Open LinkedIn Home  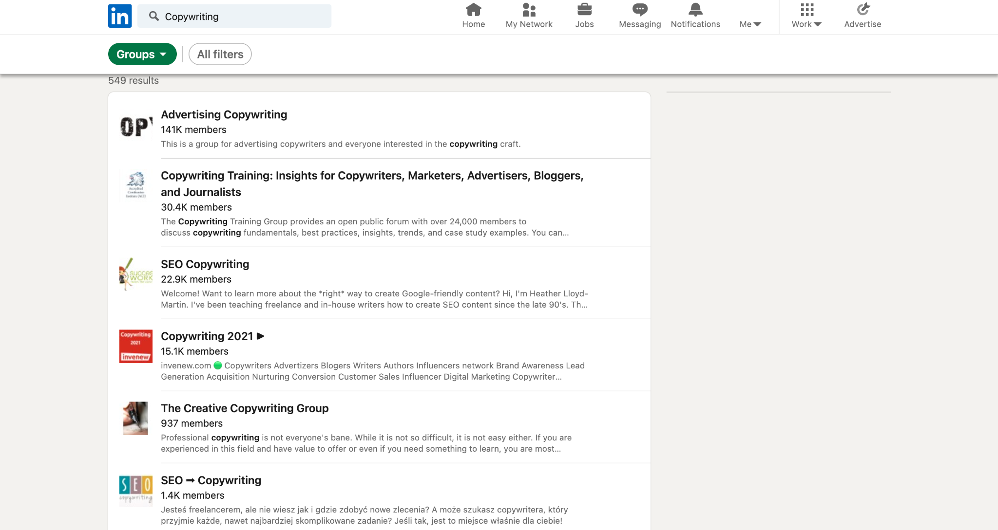[x=473, y=15]
